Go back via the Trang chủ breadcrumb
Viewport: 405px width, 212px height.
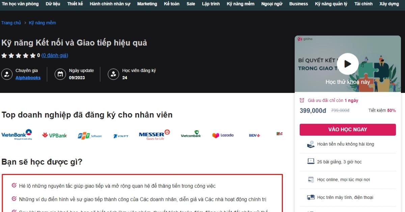tap(11, 22)
